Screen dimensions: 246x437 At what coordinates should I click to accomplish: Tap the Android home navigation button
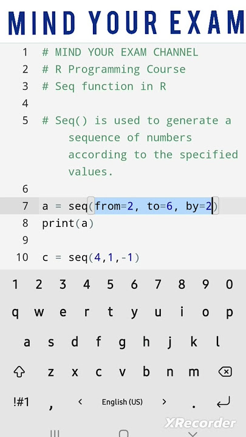(x=123, y=433)
